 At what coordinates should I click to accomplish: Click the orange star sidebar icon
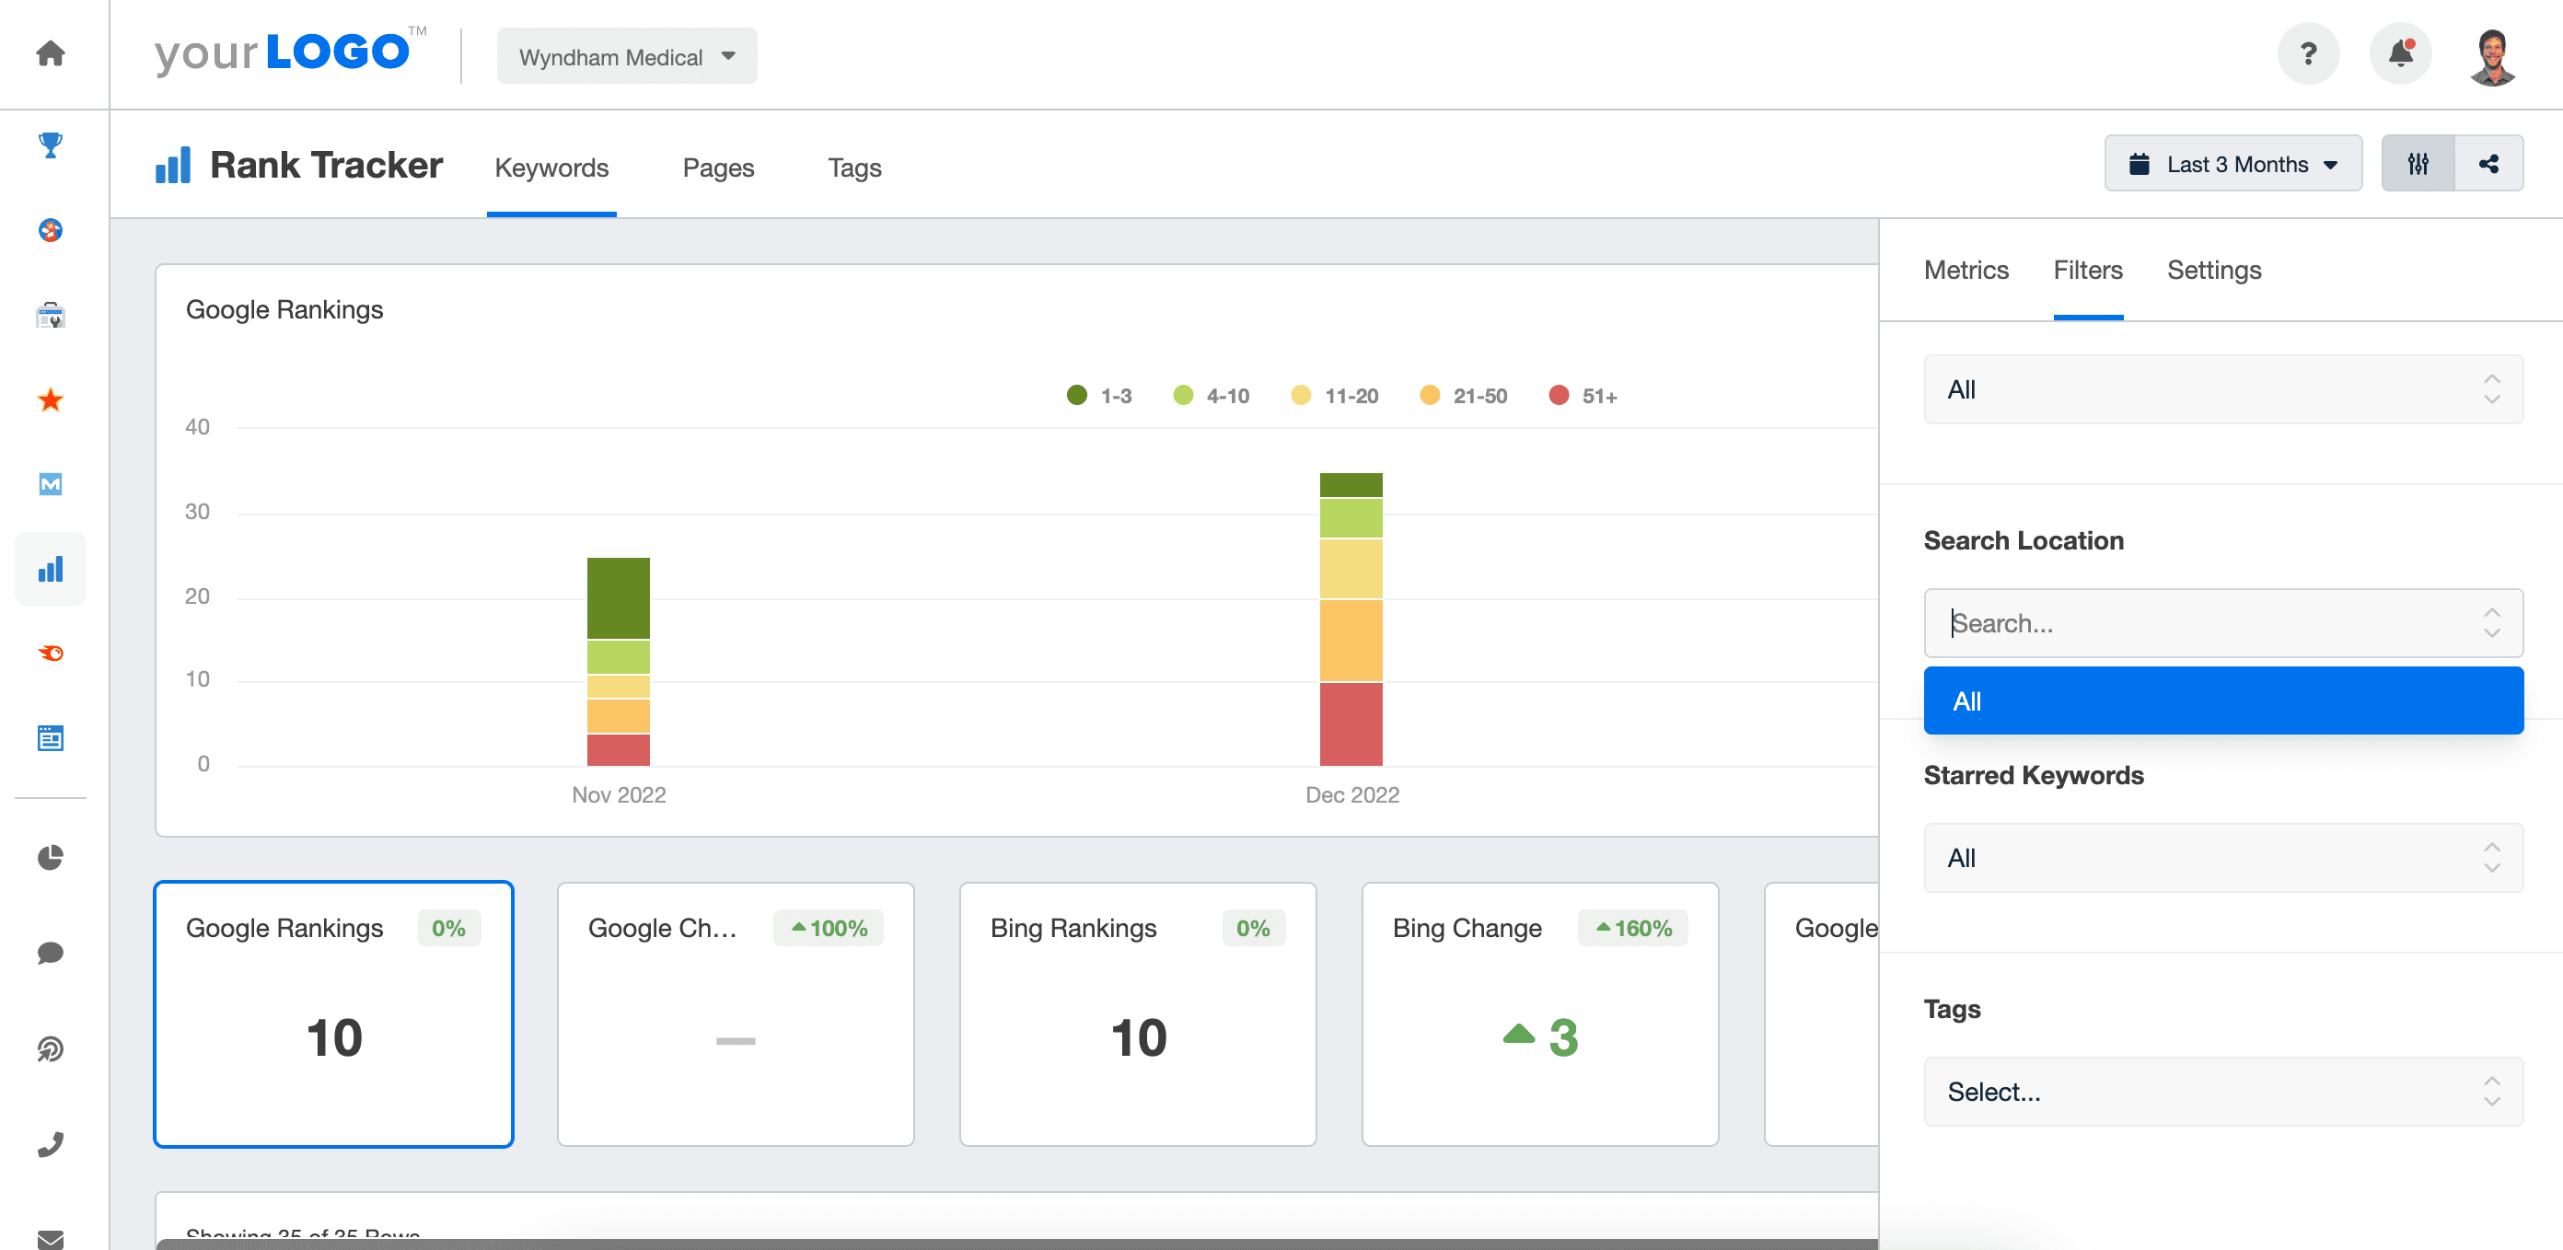[50, 399]
